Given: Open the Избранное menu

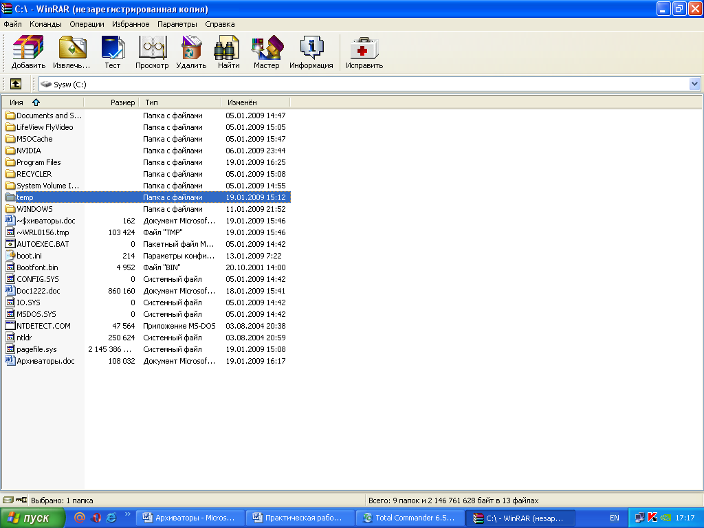Looking at the screenshot, I should coord(131,24).
